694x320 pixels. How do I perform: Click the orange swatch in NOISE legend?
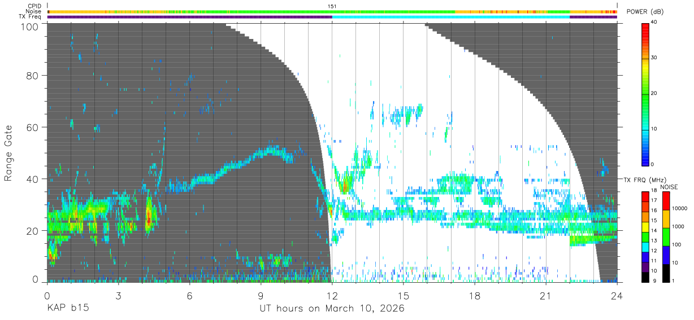(x=665, y=219)
